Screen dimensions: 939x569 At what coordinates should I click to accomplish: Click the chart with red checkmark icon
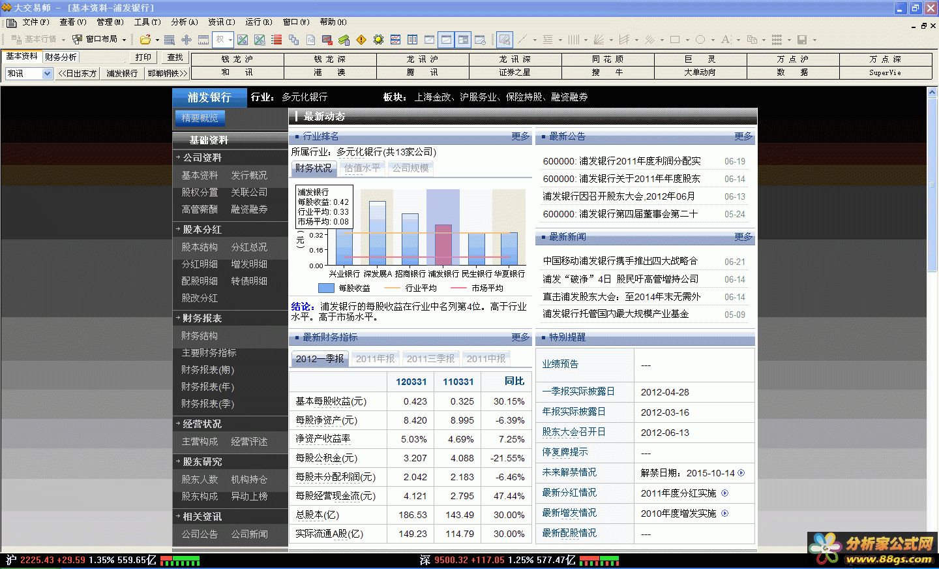click(327, 40)
